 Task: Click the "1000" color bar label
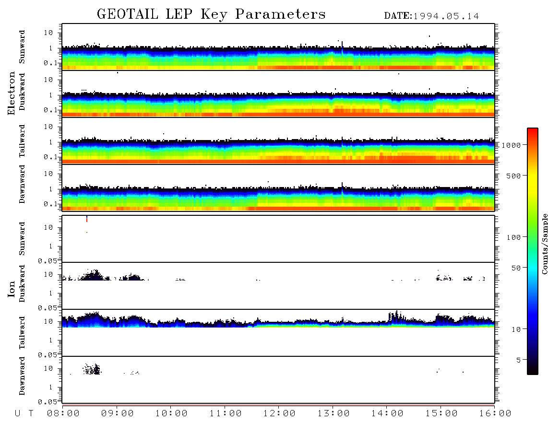pos(511,145)
